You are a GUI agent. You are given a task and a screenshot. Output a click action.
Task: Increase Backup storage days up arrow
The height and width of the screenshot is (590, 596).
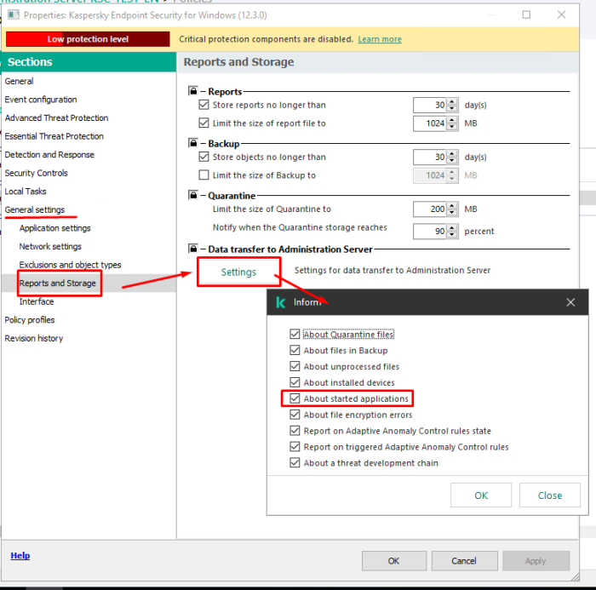[451, 153]
